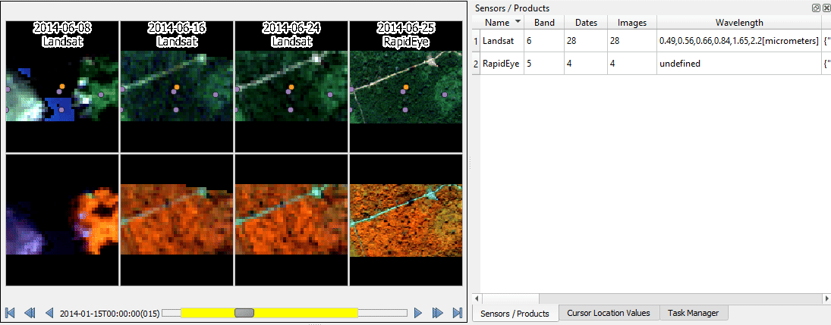Viewport: 831px width, 325px height.
Task: Float the Sensors / Products panel
Action: [x=816, y=8]
